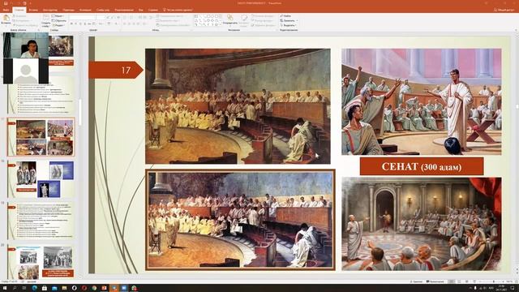The width and height of the screenshot is (519, 292).
Task: Toggle Italic formatting in the Шрифт group
Action: coord(75,24)
